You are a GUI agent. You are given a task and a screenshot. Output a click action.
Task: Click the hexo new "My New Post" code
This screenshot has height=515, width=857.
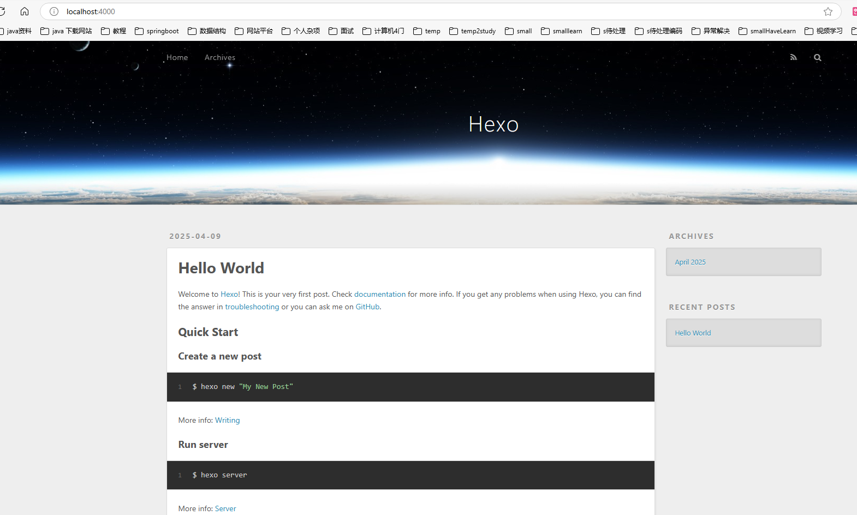point(242,387)
